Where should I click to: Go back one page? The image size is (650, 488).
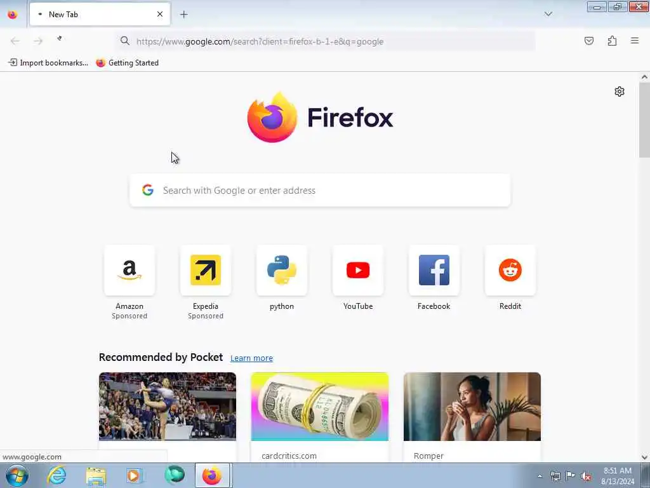(15, 41)
